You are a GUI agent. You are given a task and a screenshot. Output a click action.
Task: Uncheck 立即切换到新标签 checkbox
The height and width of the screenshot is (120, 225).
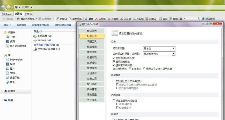(114, 58)
